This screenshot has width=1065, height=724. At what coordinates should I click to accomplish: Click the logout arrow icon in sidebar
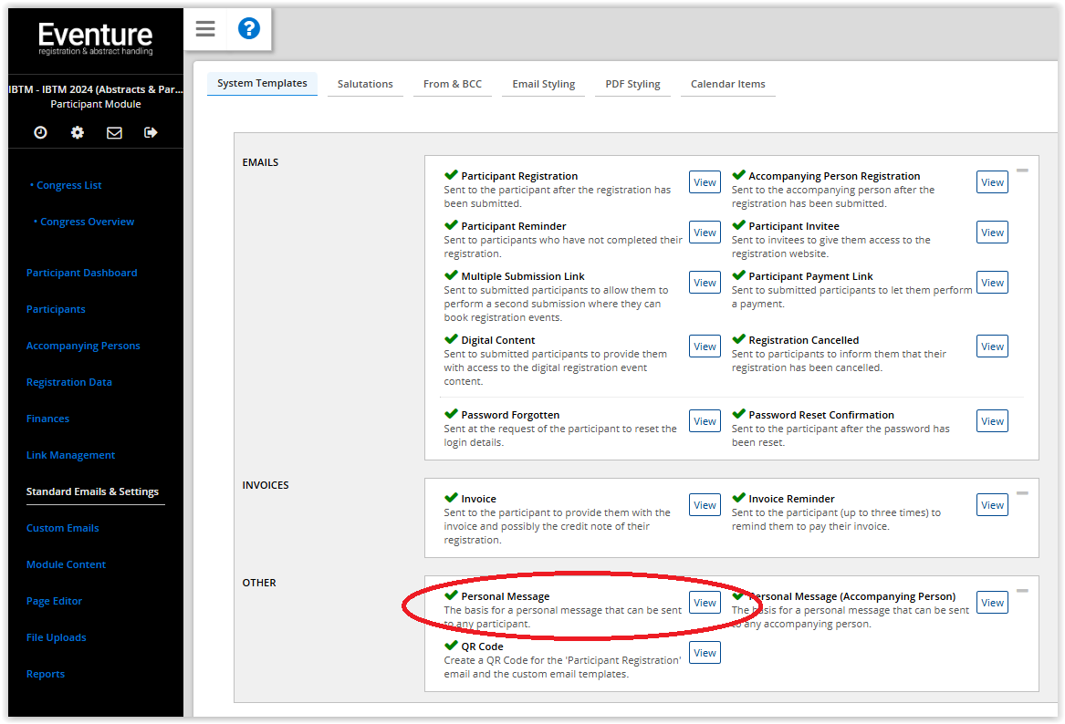pyautogui.click(x=151, y=132)
